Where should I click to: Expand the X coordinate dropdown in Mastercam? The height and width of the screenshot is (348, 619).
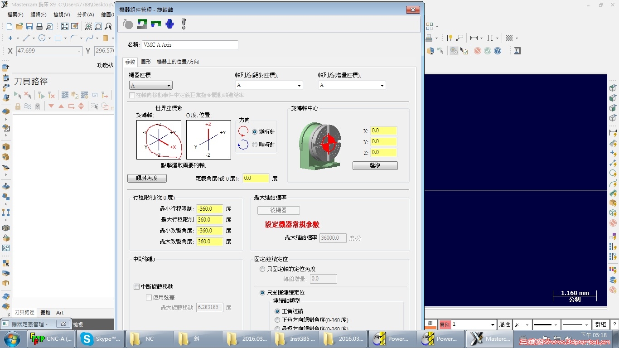(x=79, y=51)
